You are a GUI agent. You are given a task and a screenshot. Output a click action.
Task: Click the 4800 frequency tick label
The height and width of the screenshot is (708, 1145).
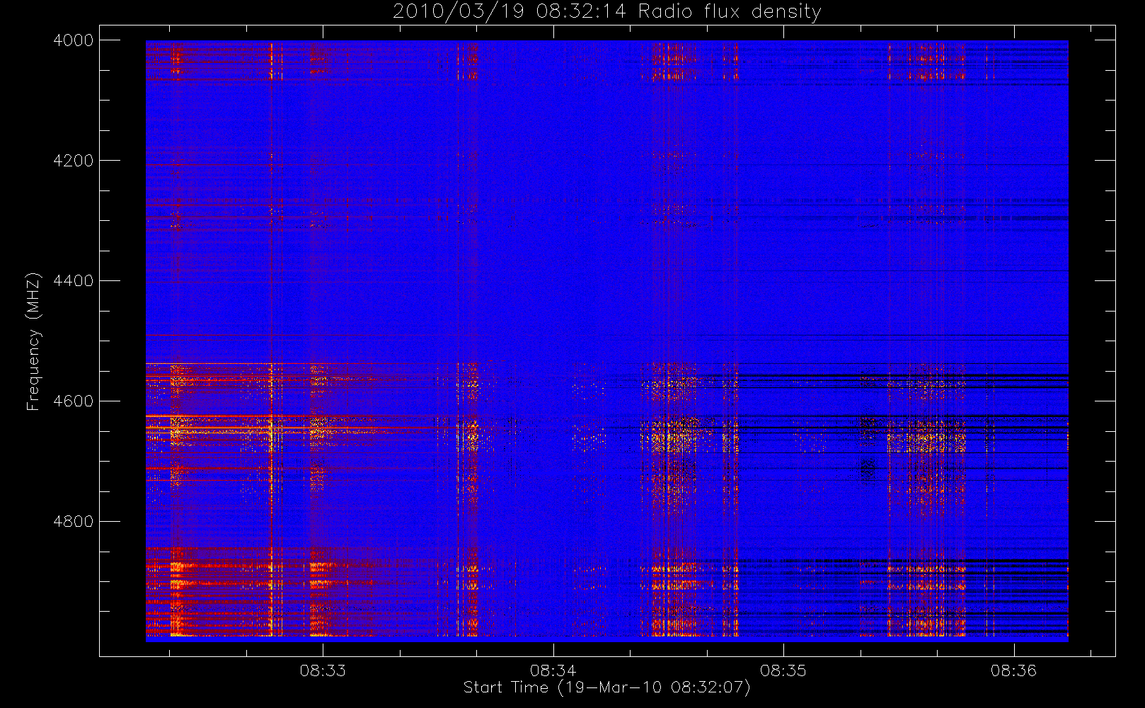(x=74, y=522)
